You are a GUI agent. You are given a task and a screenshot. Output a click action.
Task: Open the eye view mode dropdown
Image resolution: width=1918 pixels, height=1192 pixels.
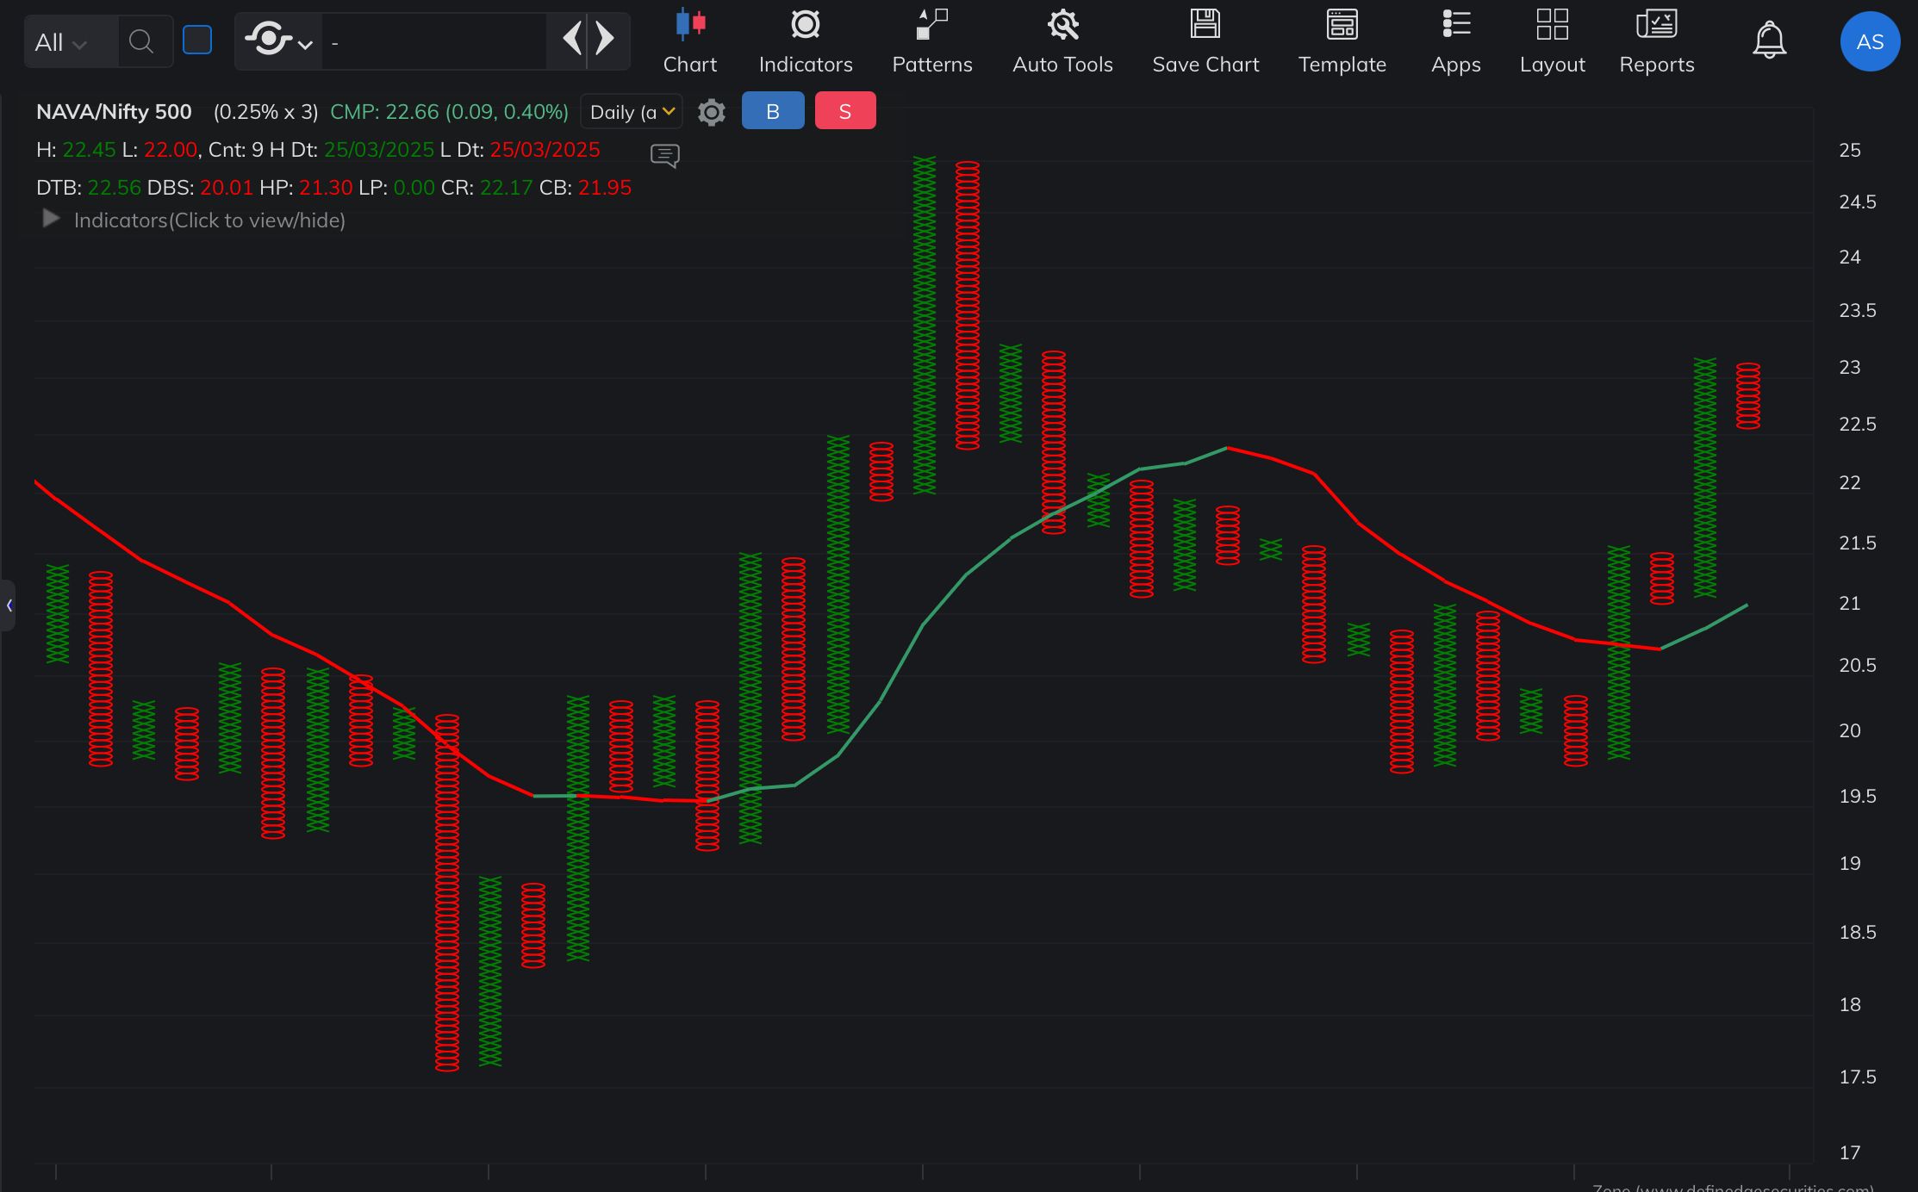point(278,40)
